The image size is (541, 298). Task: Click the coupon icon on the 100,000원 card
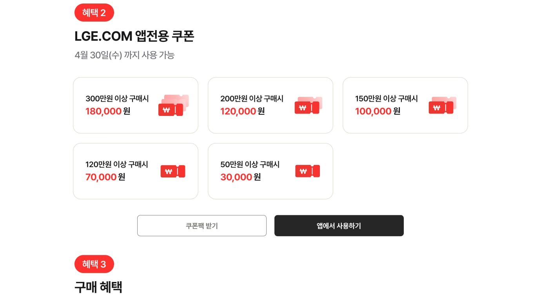[x=443, y=105]
